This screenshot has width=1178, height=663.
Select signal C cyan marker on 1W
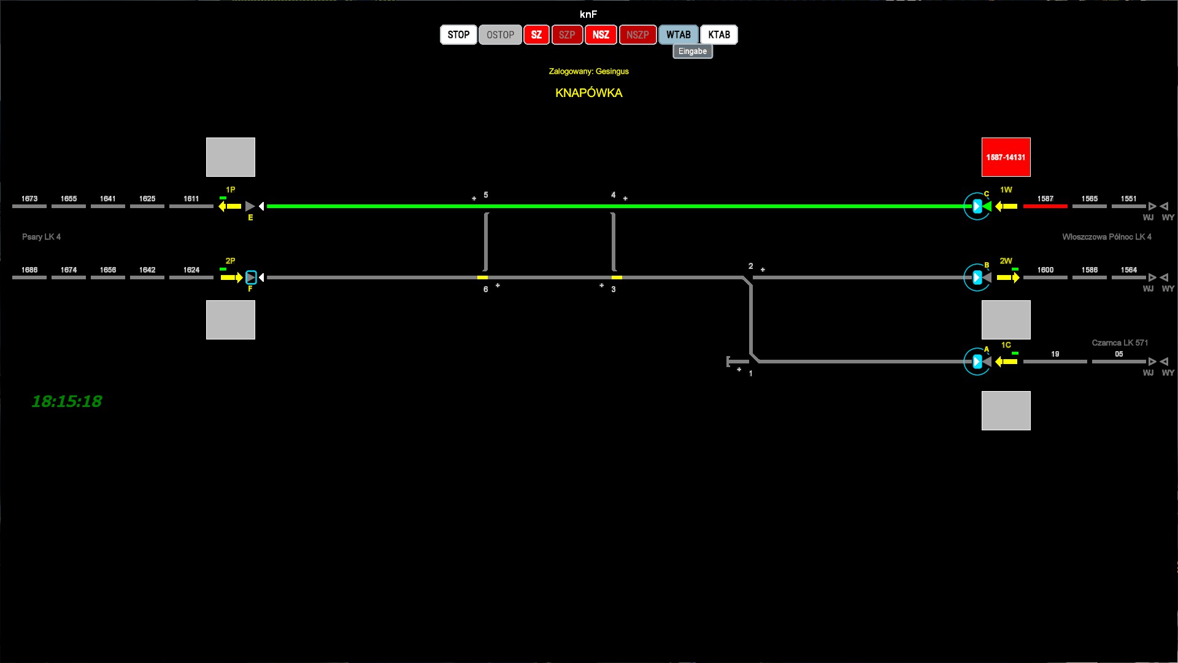(977, 207)
